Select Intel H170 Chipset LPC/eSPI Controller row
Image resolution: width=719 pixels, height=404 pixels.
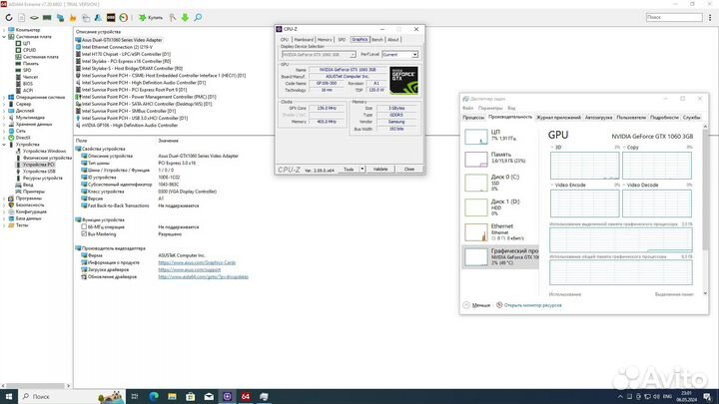point(126,54)
